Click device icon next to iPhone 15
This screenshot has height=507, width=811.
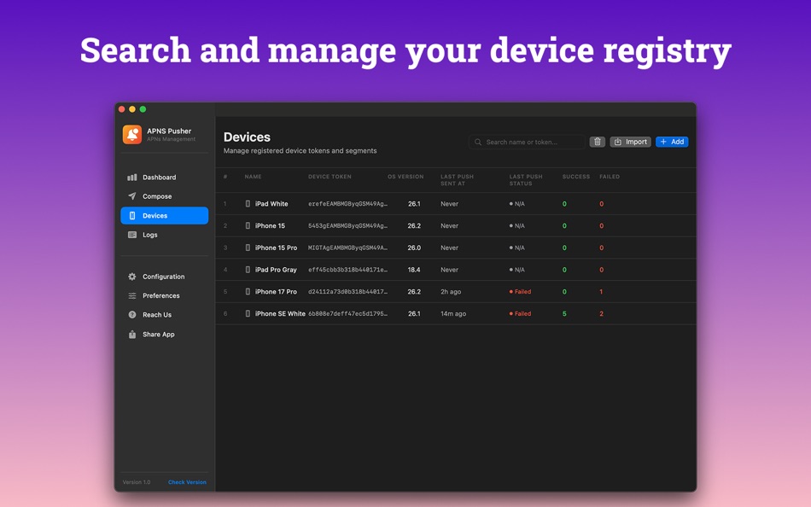pyautogui.click(x=248, y=225)
